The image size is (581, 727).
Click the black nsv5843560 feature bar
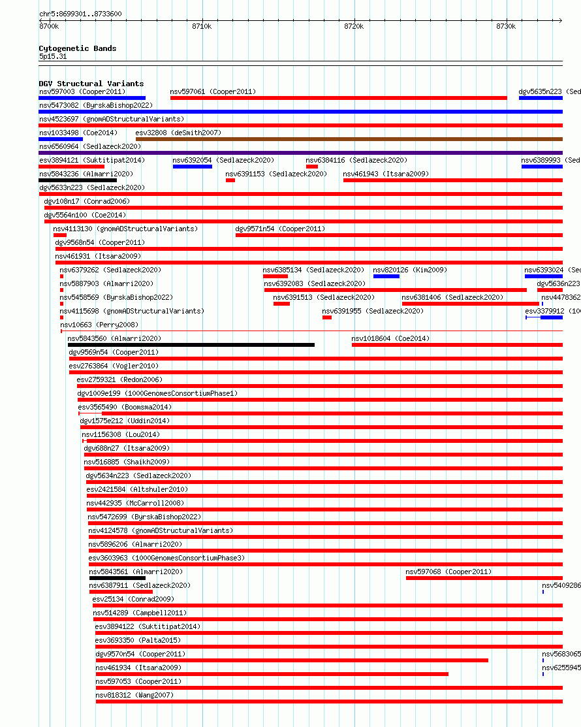point(191,345)
